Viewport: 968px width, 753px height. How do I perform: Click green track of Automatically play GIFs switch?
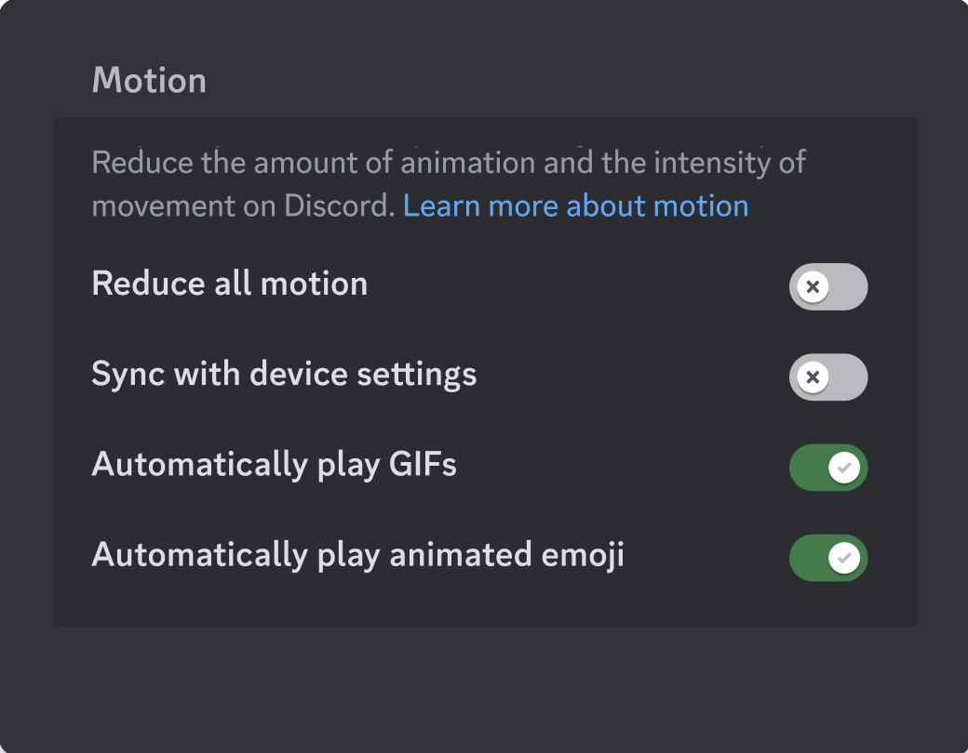click(806, 468)
